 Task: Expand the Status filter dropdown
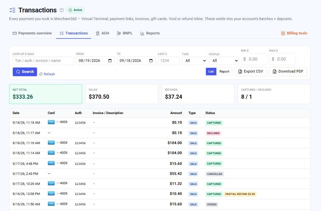[x=224, y=61]
